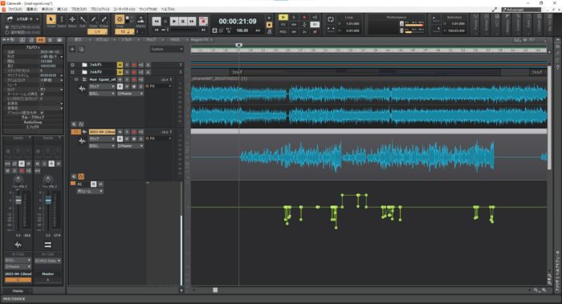This screenshot has width=562, height=304.
Task: Click the highlighted automation lanes button under the 2023-04-12 track
Action: tap(81, 176)
